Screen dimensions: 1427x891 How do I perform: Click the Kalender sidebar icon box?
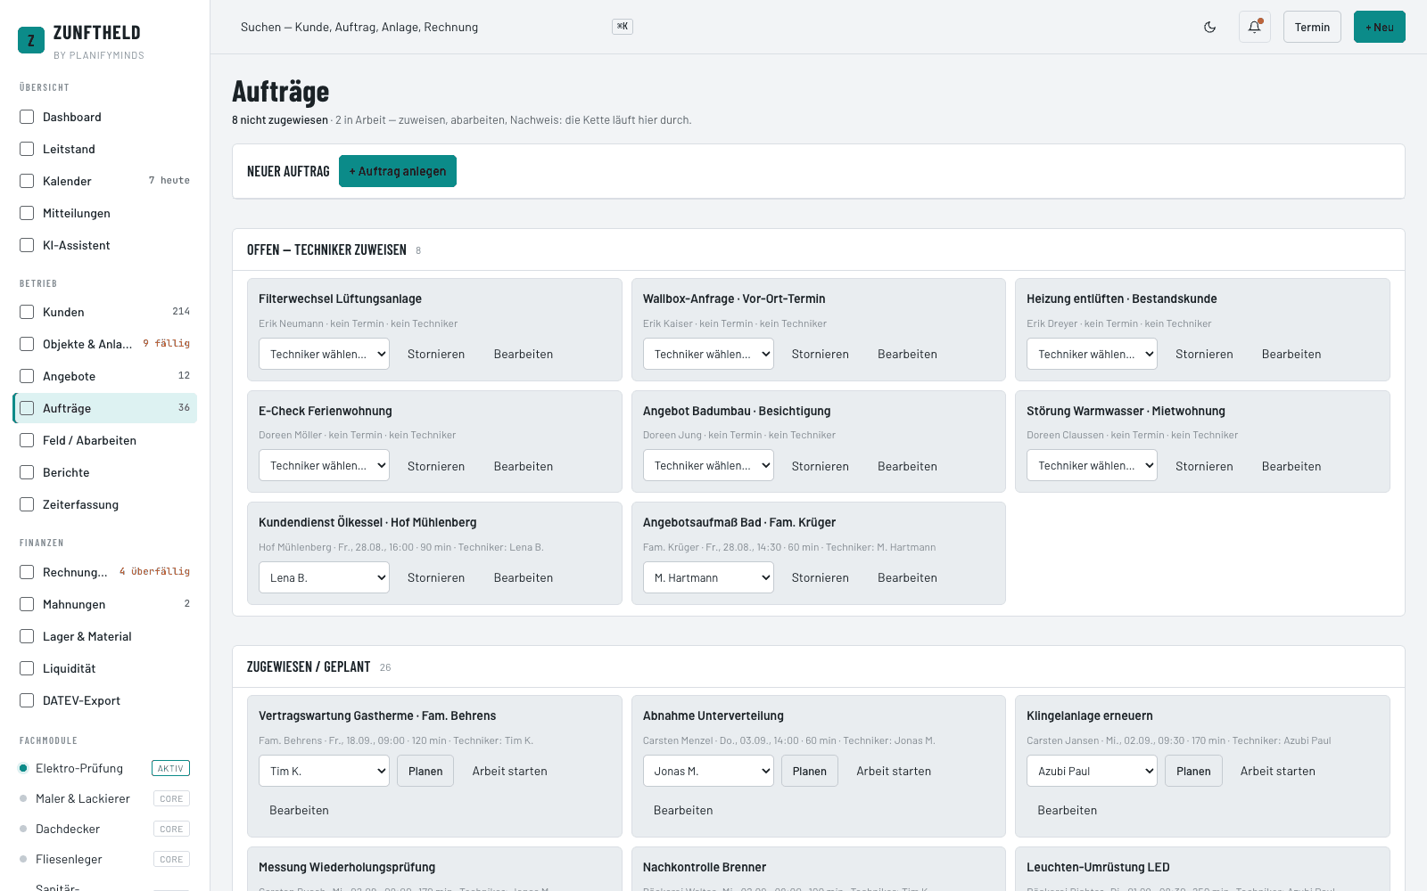point(27,181)
